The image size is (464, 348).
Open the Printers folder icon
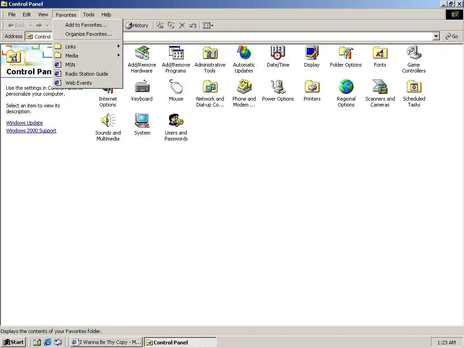pyautogui.click(x=312, y=91)
